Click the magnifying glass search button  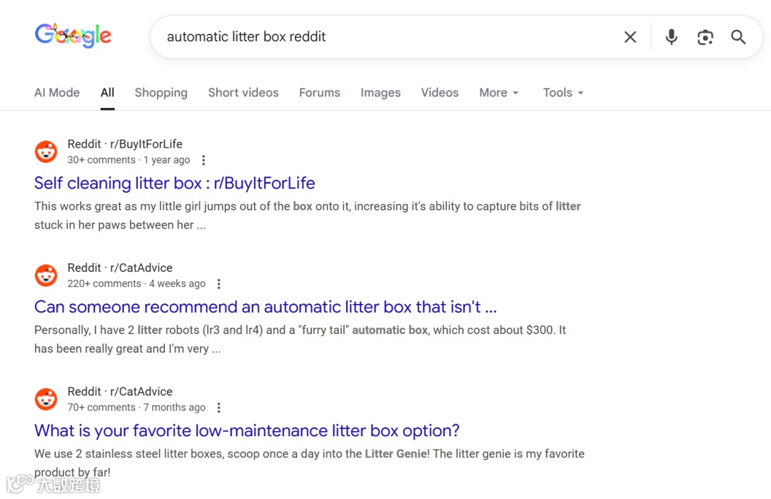(738, 37)
